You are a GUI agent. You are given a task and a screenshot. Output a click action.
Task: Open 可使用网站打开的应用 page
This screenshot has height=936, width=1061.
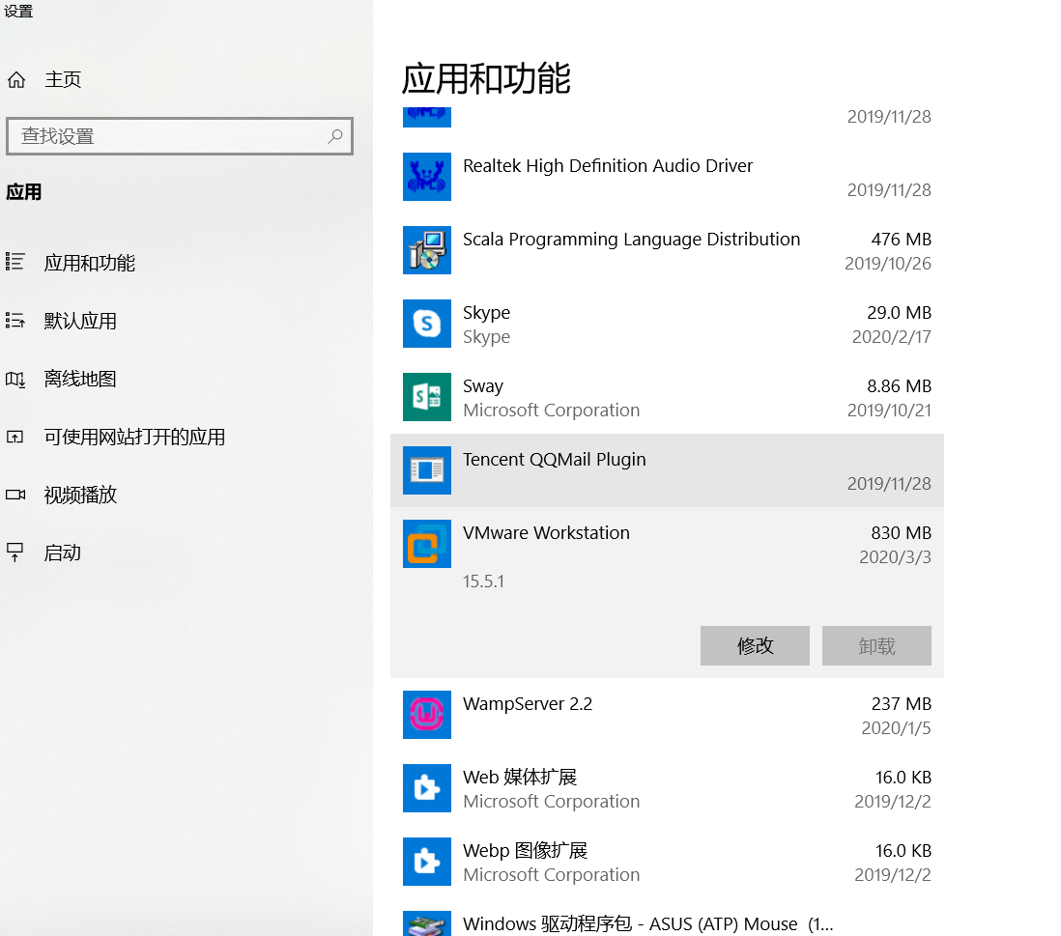click(x=134, y=437)
